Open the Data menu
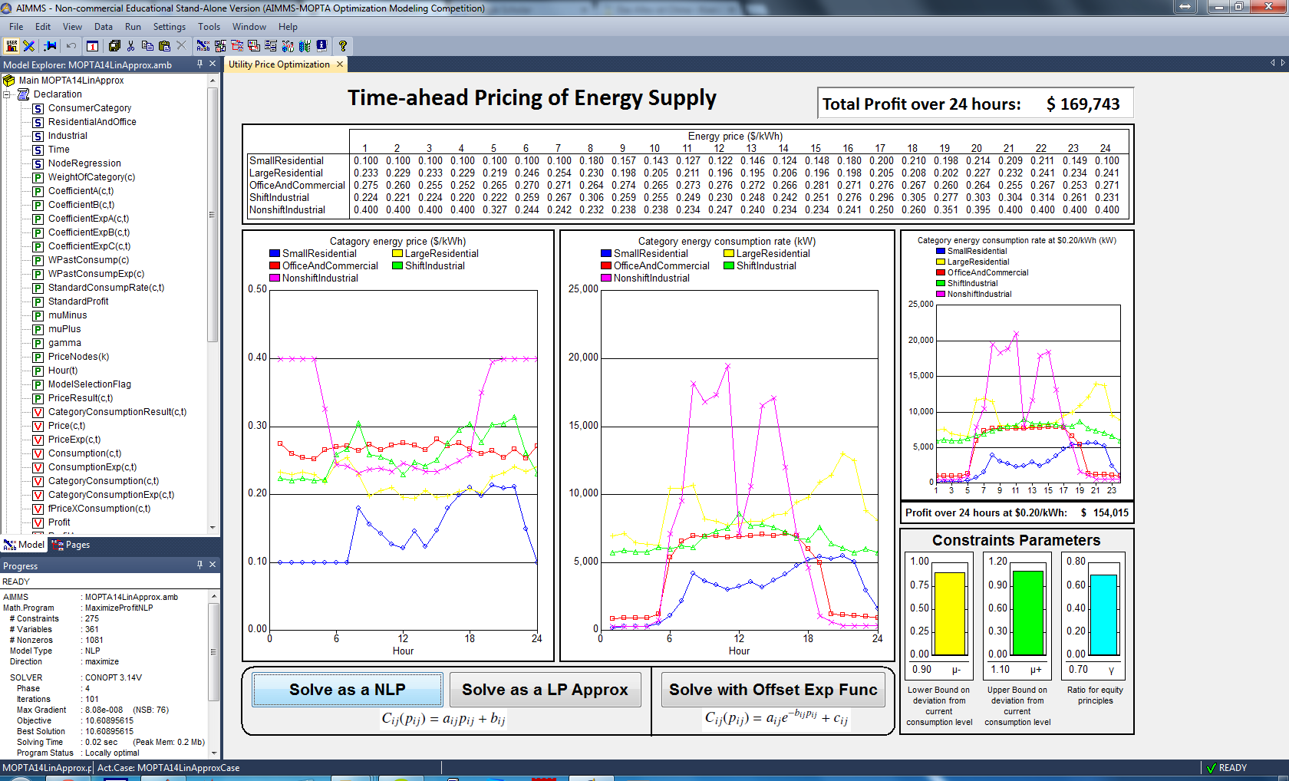Viewport: 1289px width, 781px height. [x=104, y=27]
